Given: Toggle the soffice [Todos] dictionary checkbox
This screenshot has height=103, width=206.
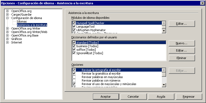Looking at the screenshot, I should [74, 50].
